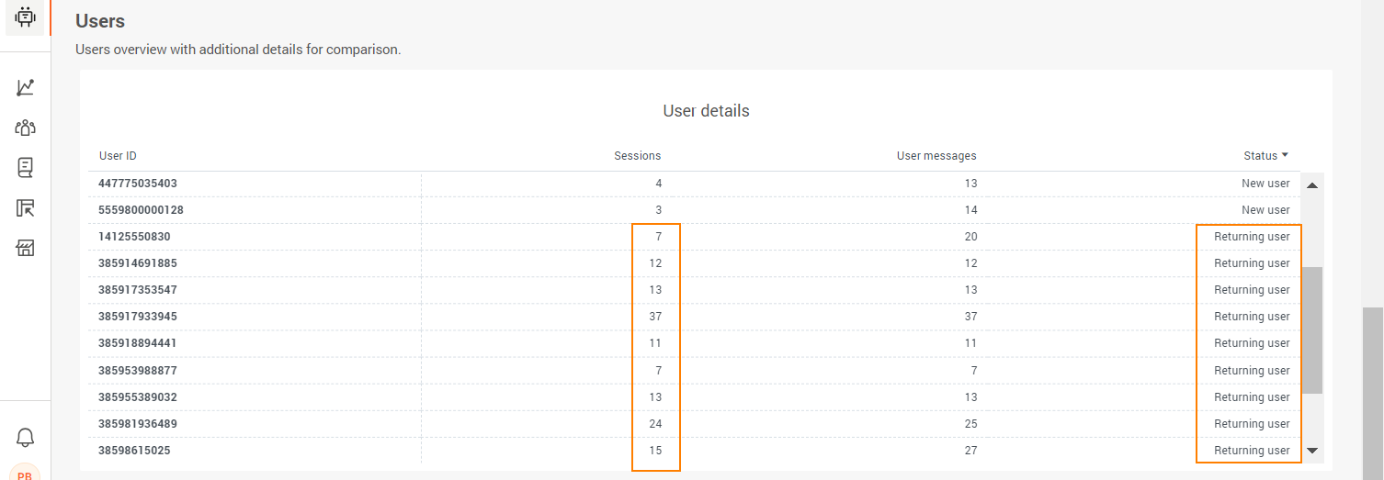This screenshot has height=480, width=1384.
Task: Click the User ID column header
Action: (x=118, y=156)
